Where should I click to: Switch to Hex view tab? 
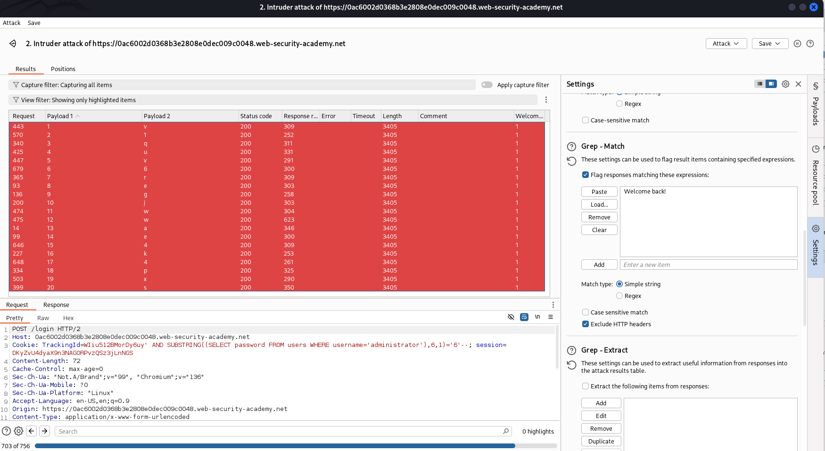click(x=68, y=318)
